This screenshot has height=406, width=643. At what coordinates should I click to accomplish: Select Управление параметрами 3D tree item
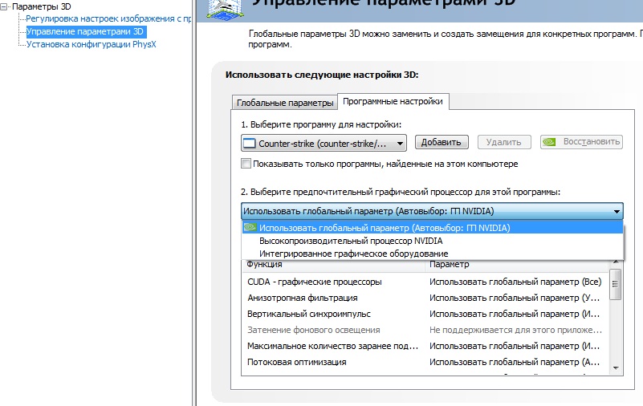(x=85, y=31)
